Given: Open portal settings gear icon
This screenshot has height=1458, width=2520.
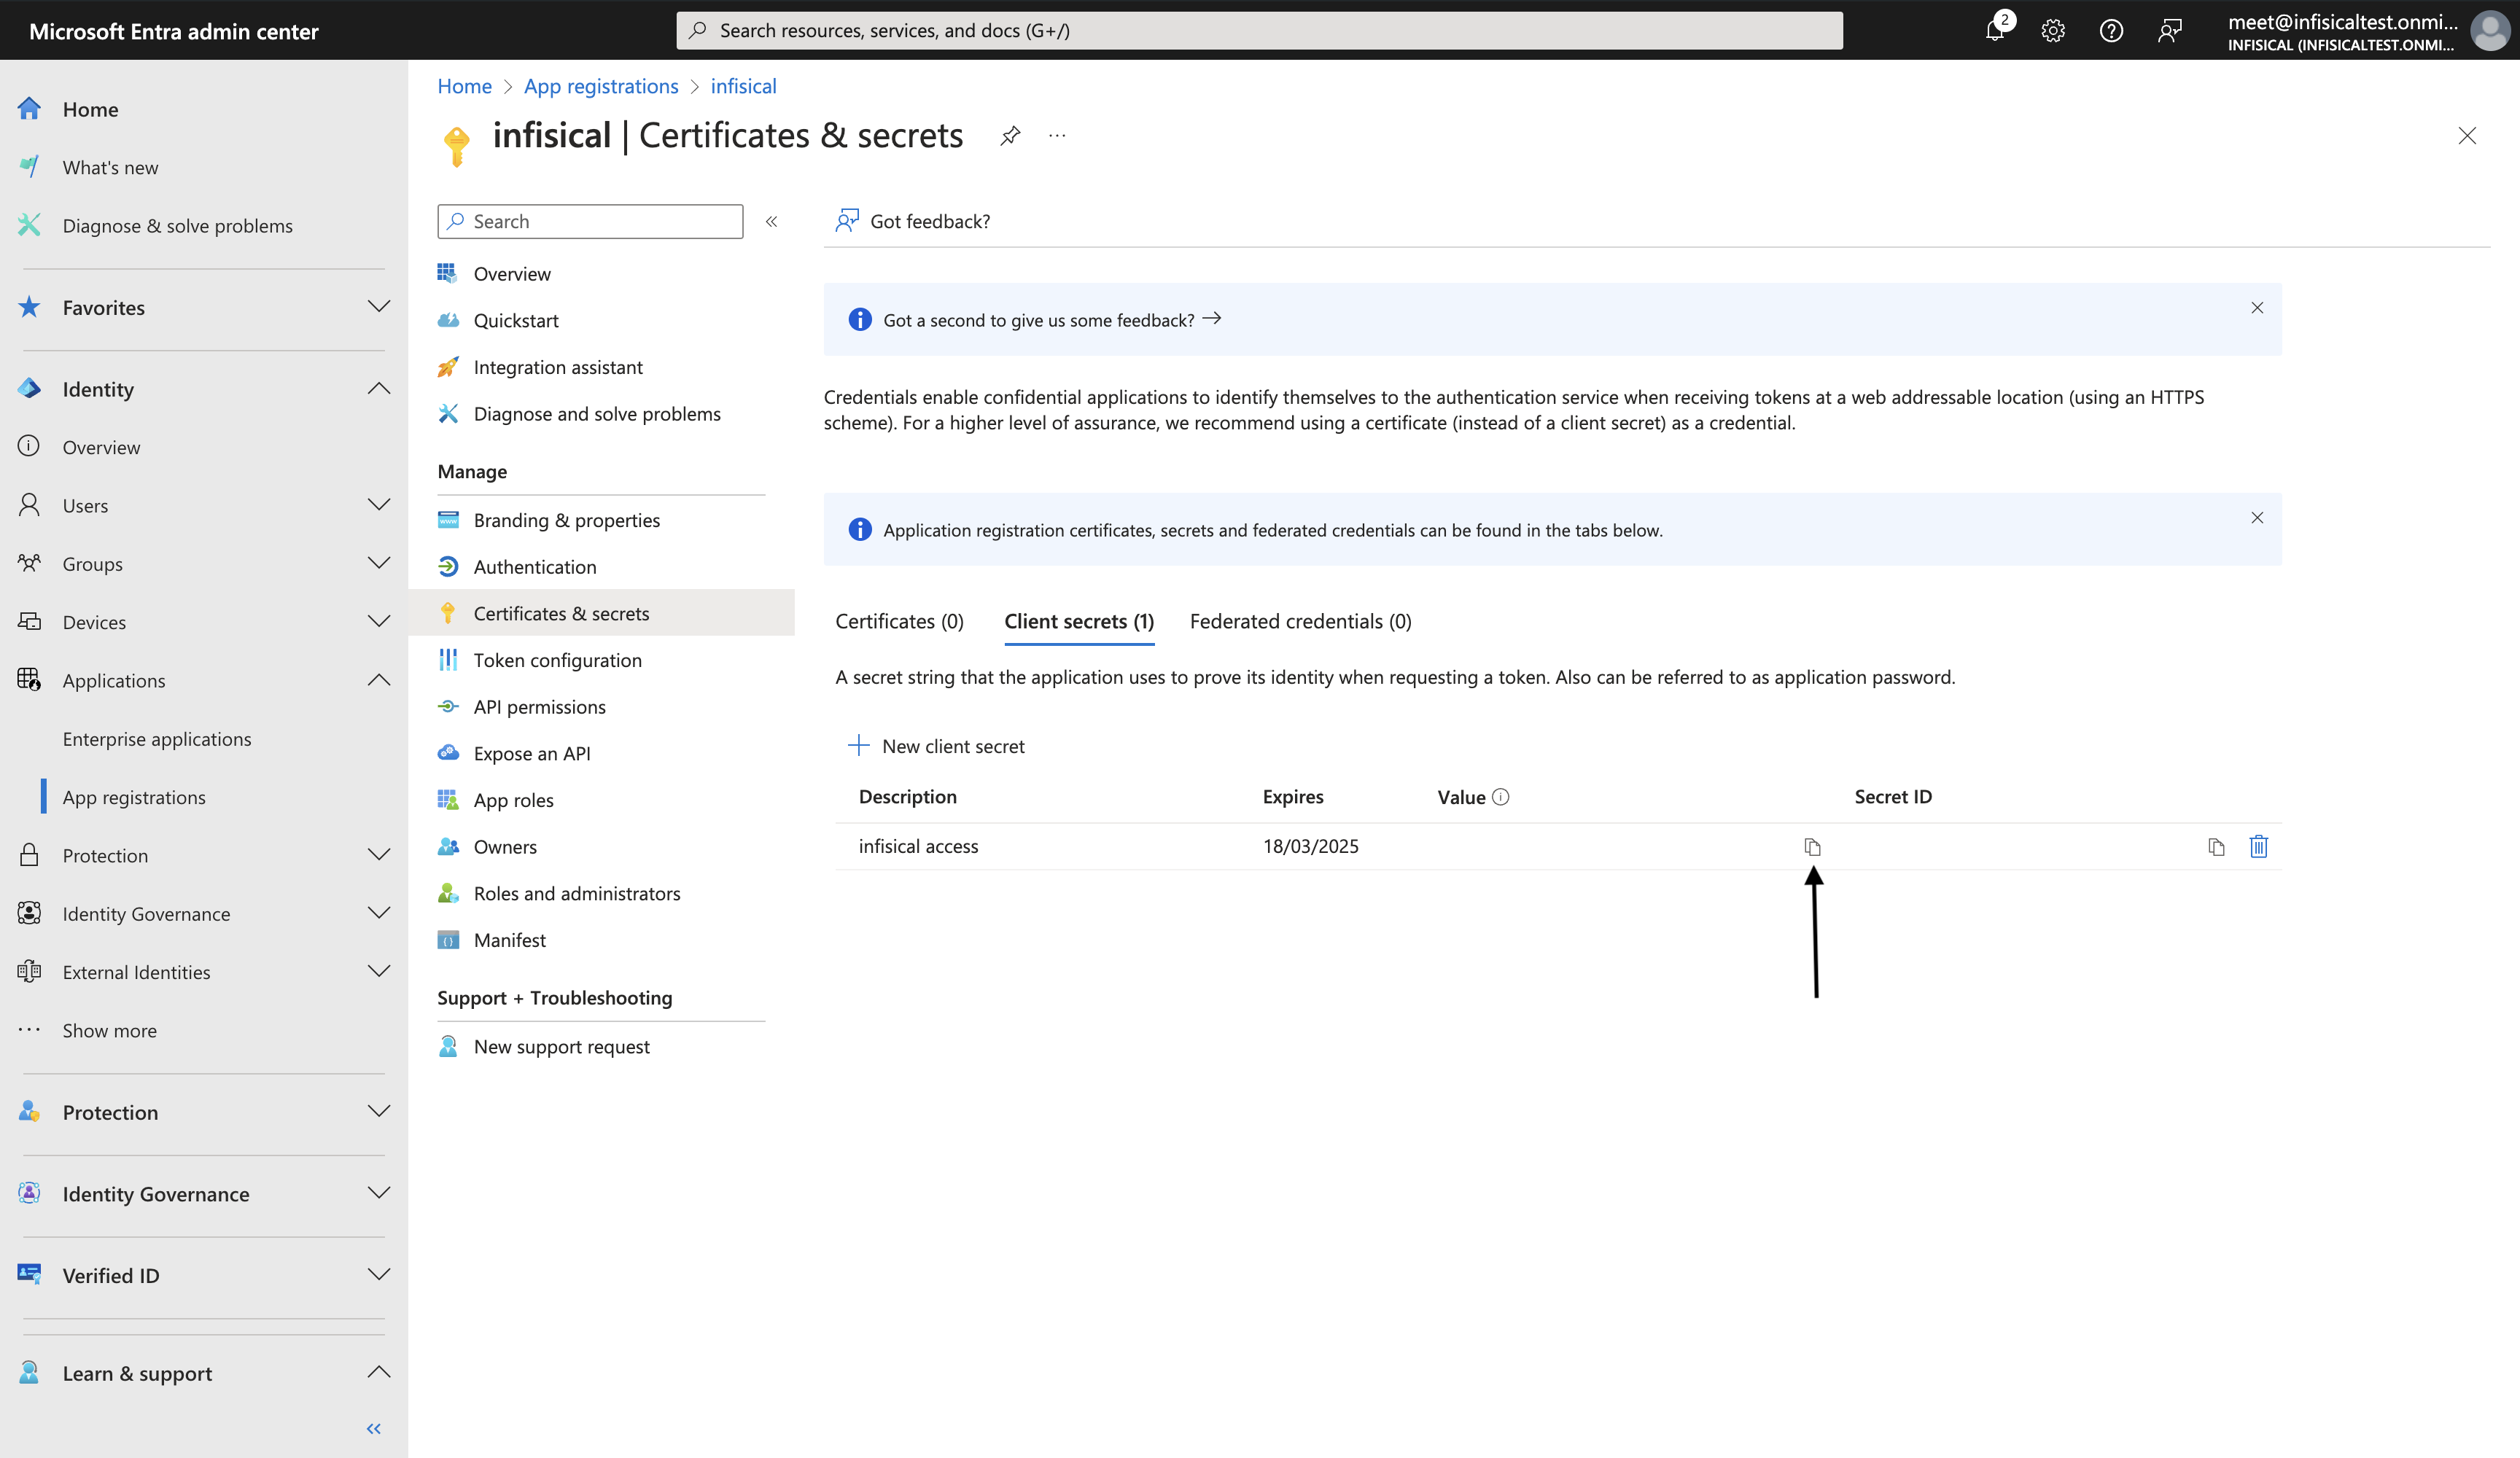Looking at the screenshot, I should 2053,31.
